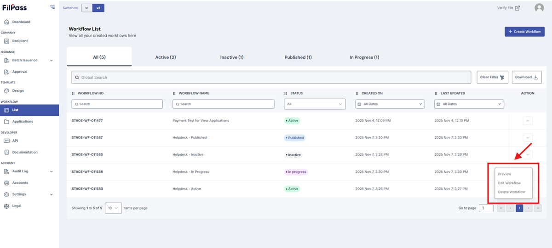Click Helpdesk - In Progress workflow name
The height and width of the screenshot is (248, 552).
click(191, 172)
